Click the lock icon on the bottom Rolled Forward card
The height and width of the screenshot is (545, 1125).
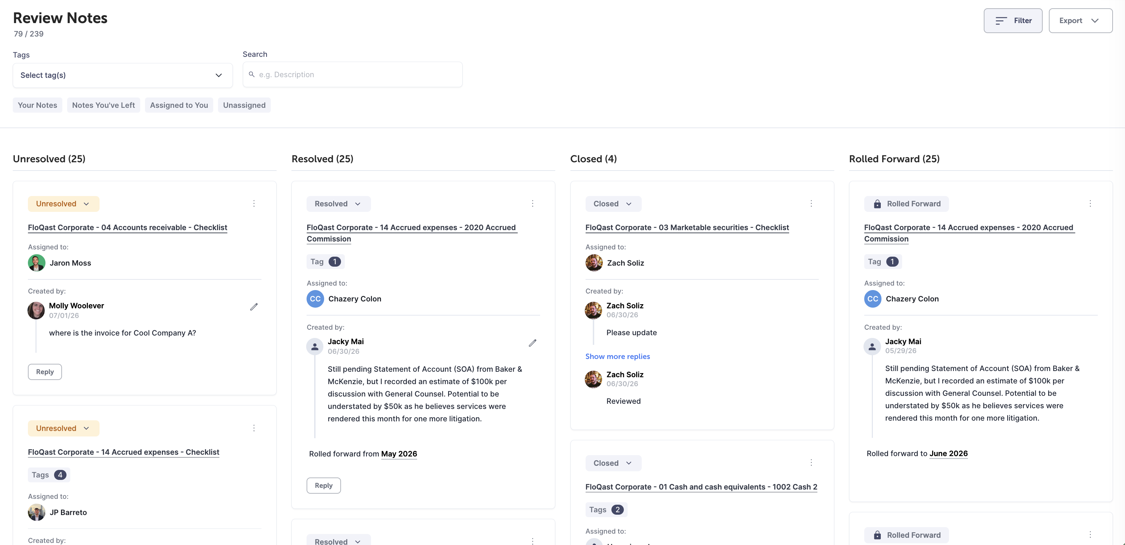point(877,535)
